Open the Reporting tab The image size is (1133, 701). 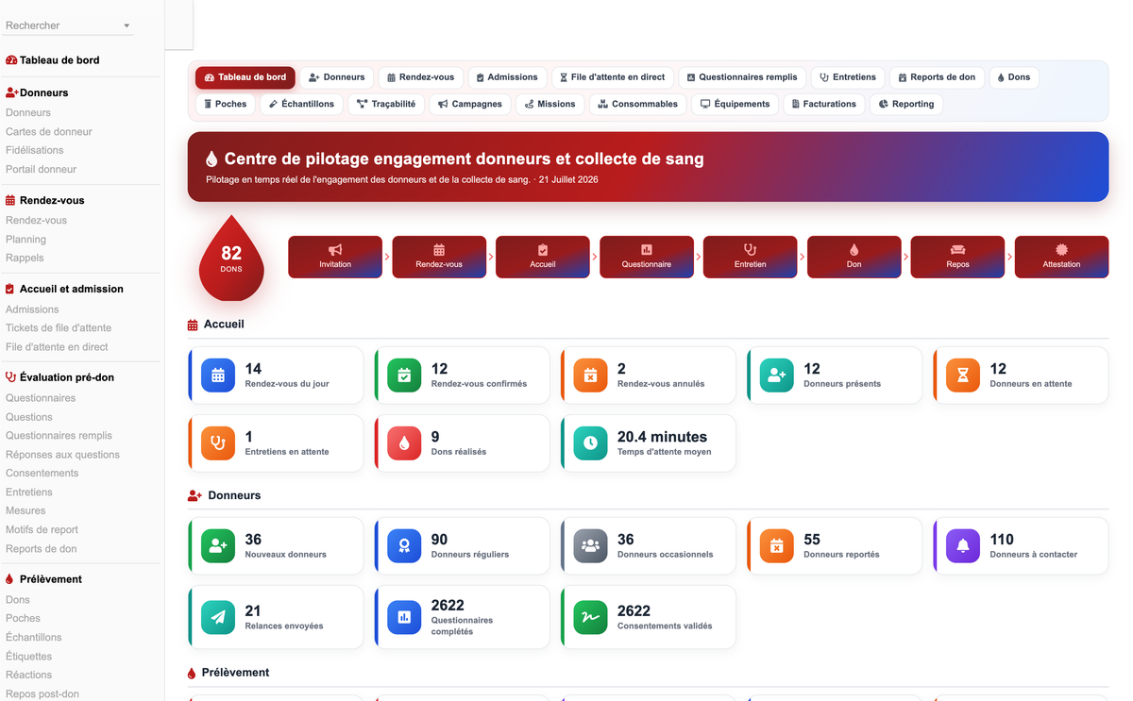pos(906,104)
